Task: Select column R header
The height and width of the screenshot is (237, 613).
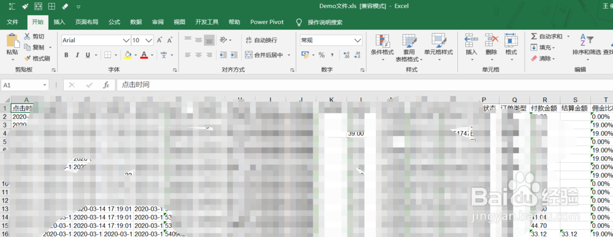Action: (x=544, y=100)
